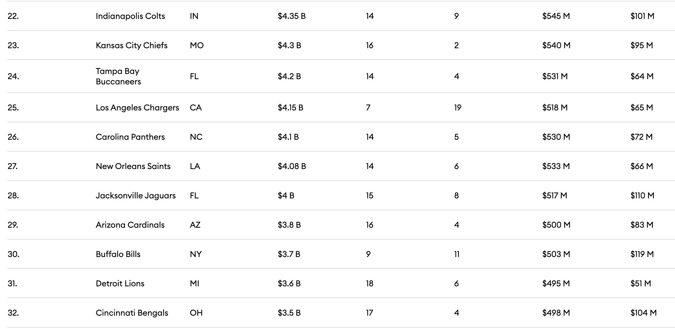This screenshot has height=329, width=675.
Task: Click the $4.35 B valuation cell
Action: pyautogui.click(x=292, y=16)
